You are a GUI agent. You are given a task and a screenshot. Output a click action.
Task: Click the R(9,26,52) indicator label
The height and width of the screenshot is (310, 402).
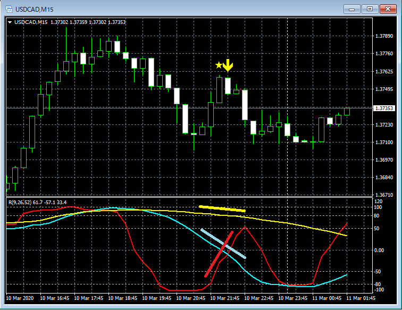[x=37, y=202]
